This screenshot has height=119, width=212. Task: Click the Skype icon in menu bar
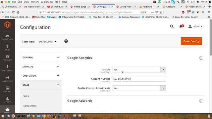[173, 2]
